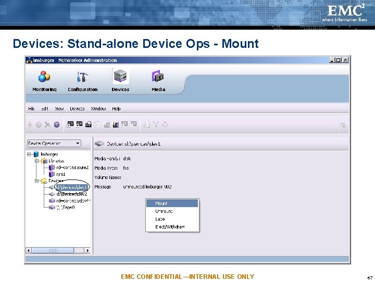Minimize the NetWorker Administration window
The width and height of the screenshot is (375, 281).
click(332, 60)
